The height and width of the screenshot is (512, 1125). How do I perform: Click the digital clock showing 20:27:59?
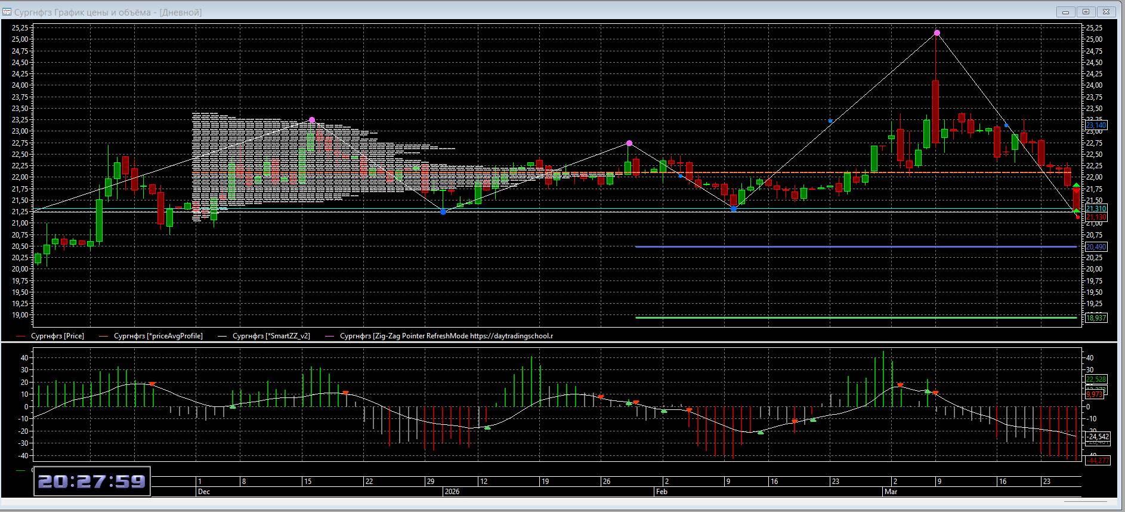pyautogui.click(x=91, y=481)
